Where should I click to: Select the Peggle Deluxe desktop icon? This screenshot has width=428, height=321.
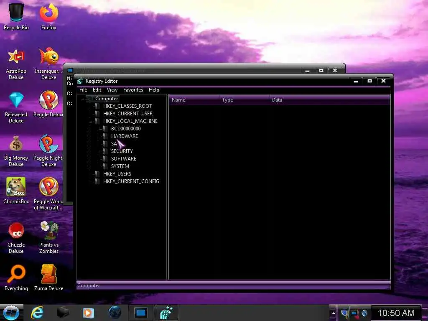(x=48, y=104)
